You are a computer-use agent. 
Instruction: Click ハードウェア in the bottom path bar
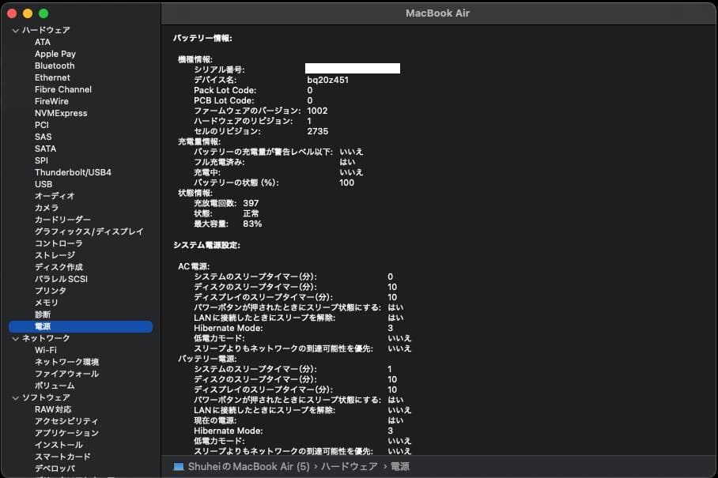pos(350,467)
